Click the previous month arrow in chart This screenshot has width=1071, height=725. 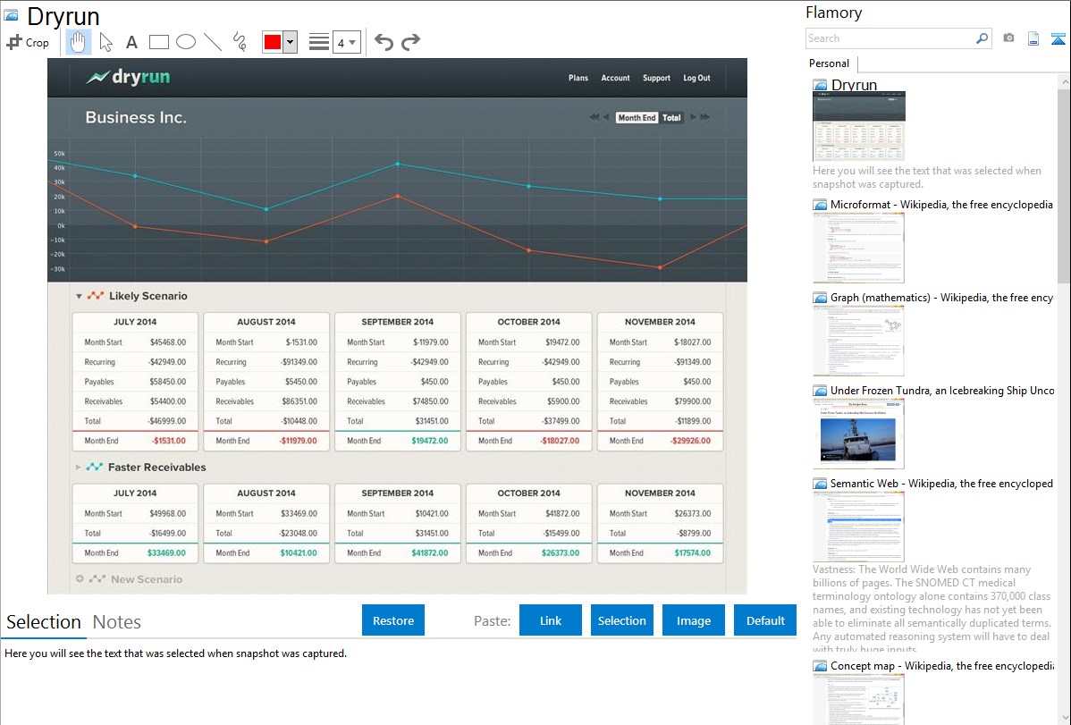click(x=606, y=117)
